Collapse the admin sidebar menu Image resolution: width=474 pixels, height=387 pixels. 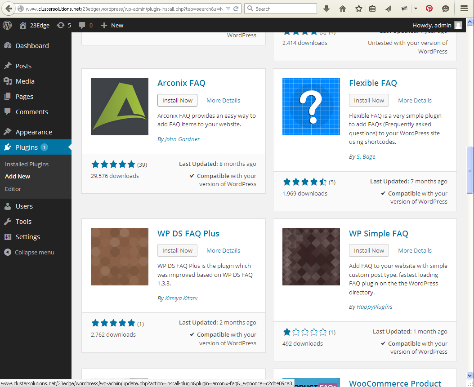point(29,252)
